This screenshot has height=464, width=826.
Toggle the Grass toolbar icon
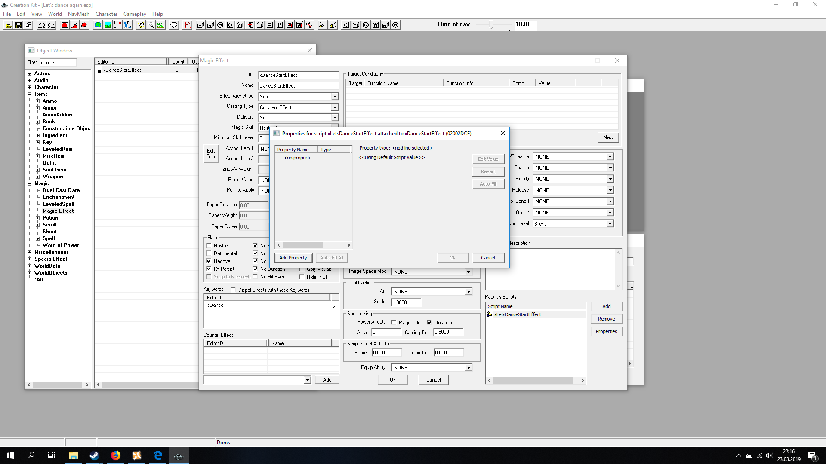point(160,25)
